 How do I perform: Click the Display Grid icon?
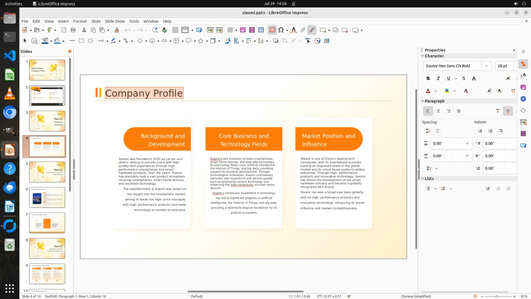click(x=175, y=30)
